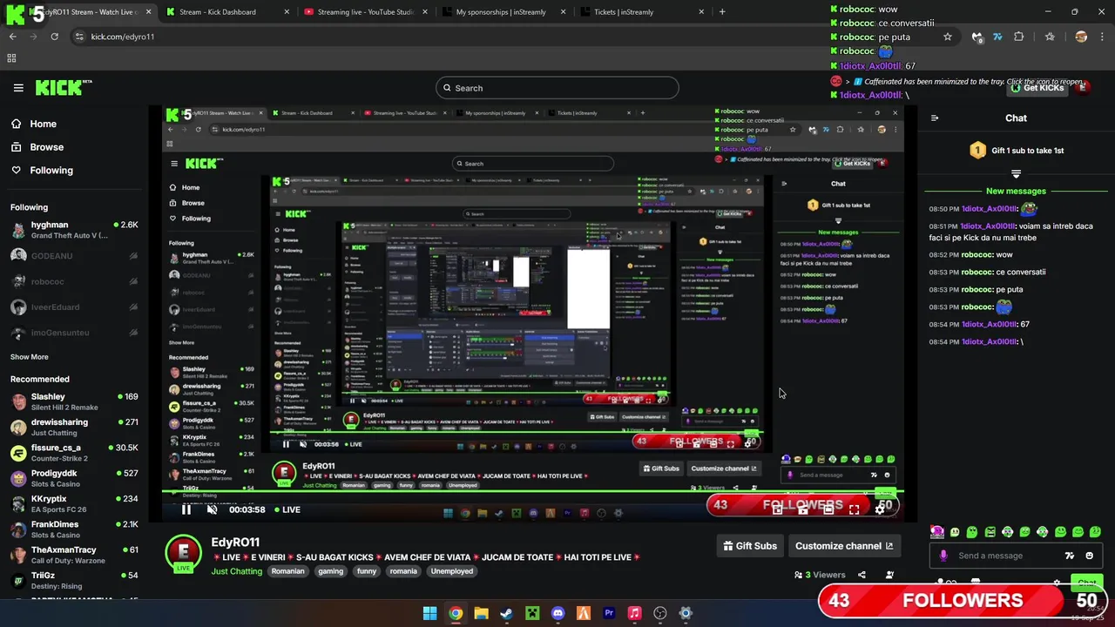Image resolution: width=1115 pixels, height=627 pixels.
Task: Jump to LIVE on the player
Action: 287,510
